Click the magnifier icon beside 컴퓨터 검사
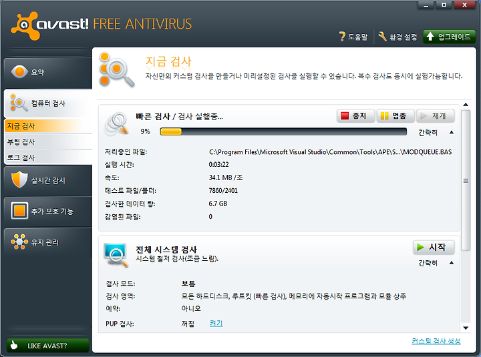Image resolution: width=481 pixels, height=357 pixels. [x=19, y=103]
